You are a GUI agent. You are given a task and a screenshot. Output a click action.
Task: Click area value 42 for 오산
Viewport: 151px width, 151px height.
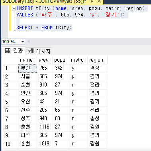click(45, 102)
